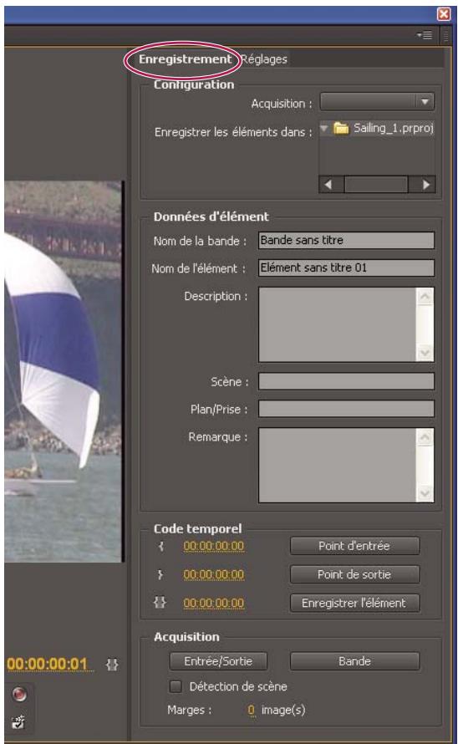458x744 pixels.
Task: Collapse the Sailing_1.prproj folder triangle
Action: tap(324, 128)
